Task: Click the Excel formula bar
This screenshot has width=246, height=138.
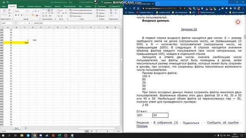Action: pyautogui.click(x=76, y=23)
